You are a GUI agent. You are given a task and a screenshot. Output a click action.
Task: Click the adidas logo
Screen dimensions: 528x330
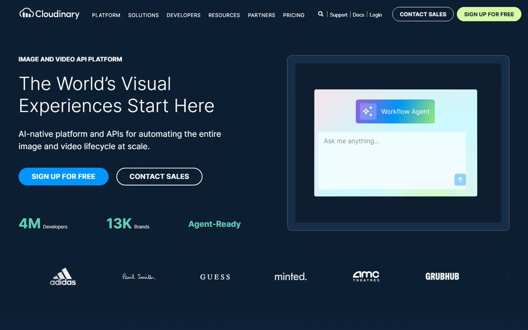coord(63,276)
